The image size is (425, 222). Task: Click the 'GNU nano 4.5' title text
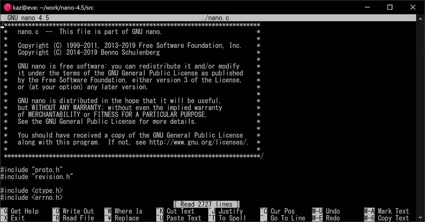(28, 18)
